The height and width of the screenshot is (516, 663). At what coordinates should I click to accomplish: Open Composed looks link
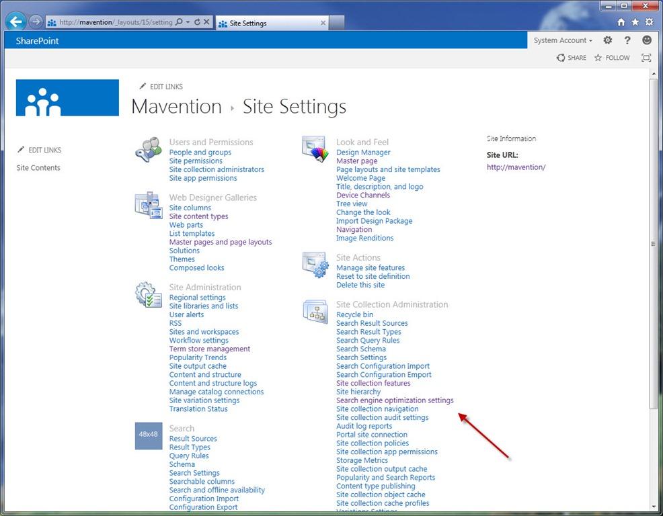[196, 268]
